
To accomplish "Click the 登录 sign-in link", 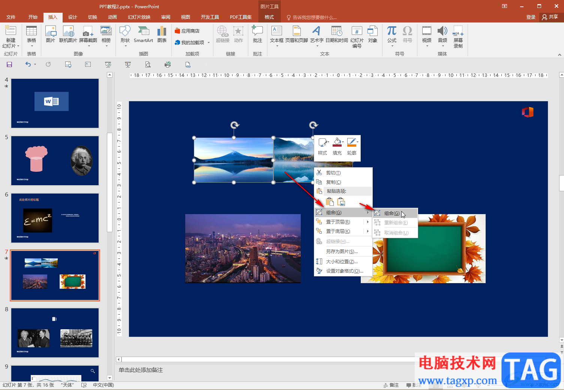I will click(531, 17).
